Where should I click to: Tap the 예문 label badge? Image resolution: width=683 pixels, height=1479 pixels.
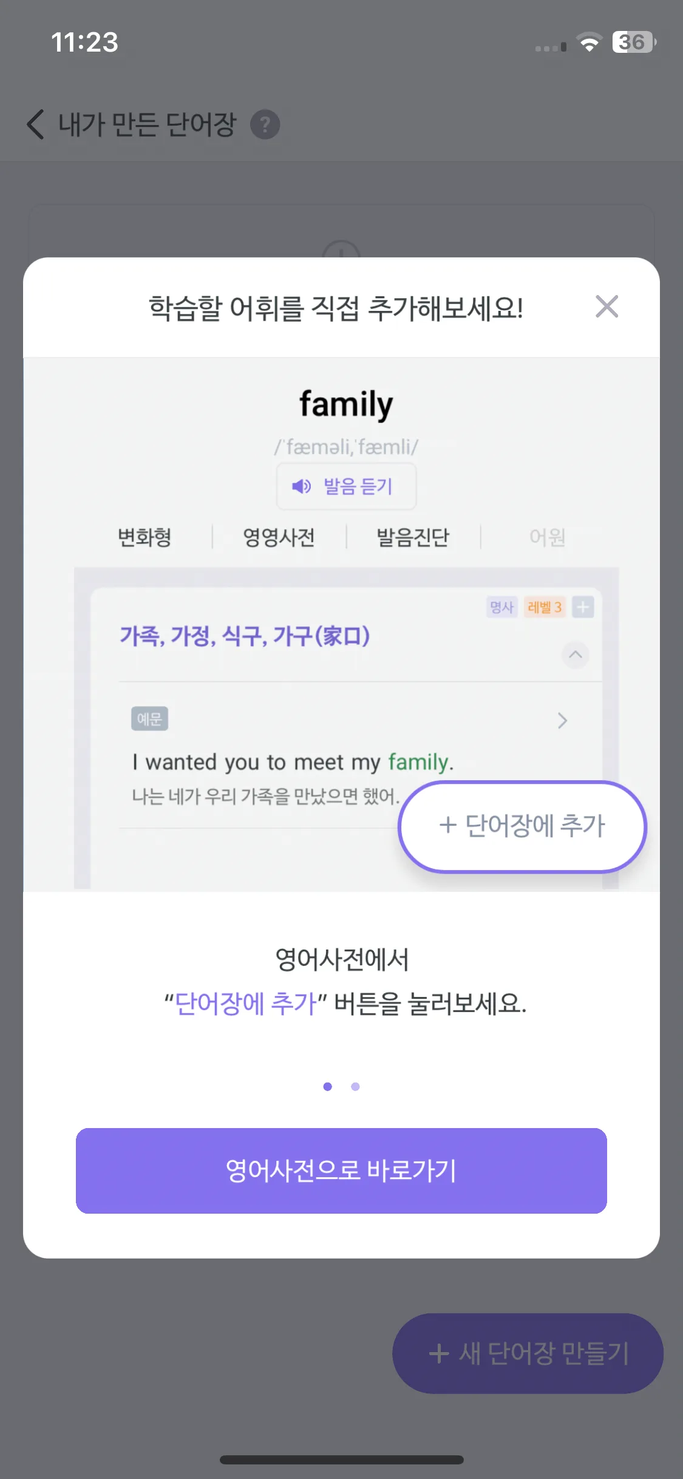(149, 719)
